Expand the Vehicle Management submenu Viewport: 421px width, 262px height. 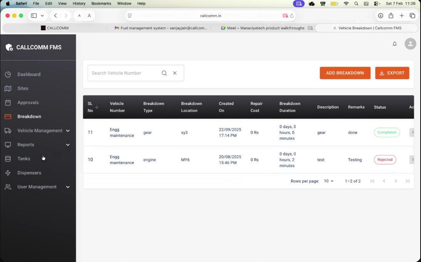[x=68, y=130]
